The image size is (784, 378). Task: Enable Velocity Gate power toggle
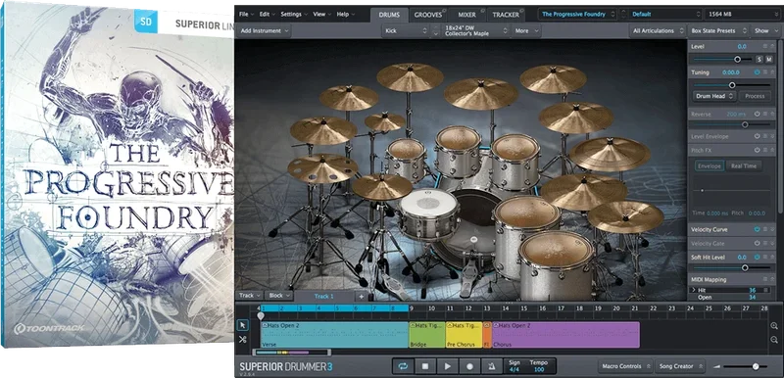point(757,243)
